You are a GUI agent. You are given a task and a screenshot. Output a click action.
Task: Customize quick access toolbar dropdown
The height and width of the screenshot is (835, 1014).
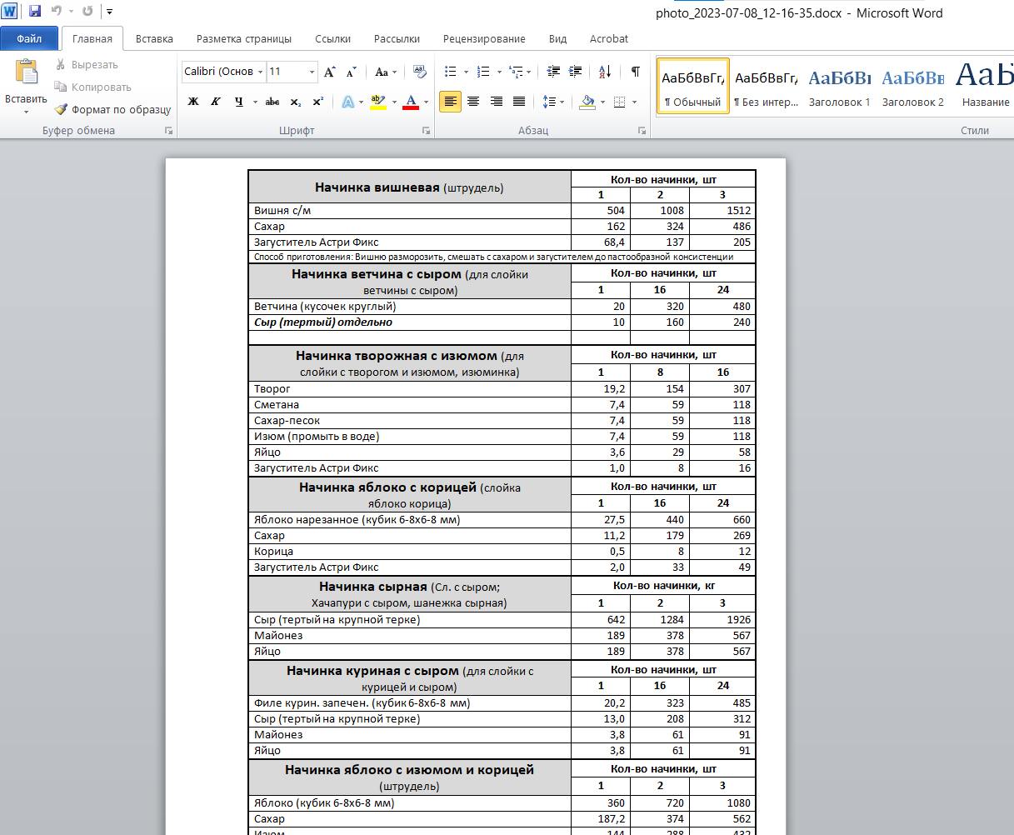click(x=109, y=12)
